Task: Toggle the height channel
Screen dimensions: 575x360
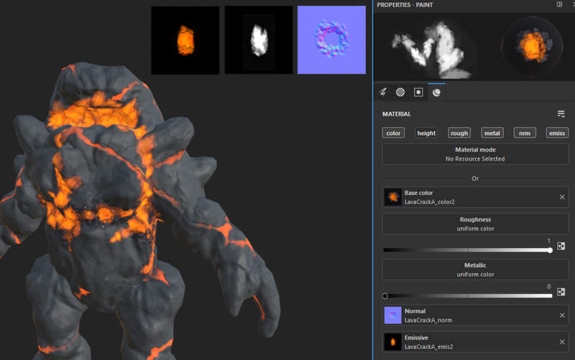Action: [426, 133]
